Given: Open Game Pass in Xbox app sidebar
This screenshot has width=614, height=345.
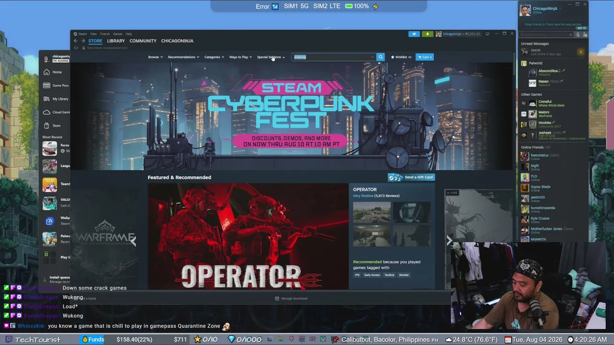Looking at the screenshot, I should (x=56, y=85).
